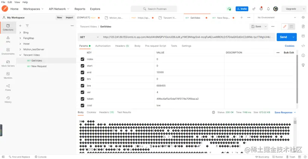Switch to the Headers (5) request tab
Screen dimensions: 308x159
122,46
